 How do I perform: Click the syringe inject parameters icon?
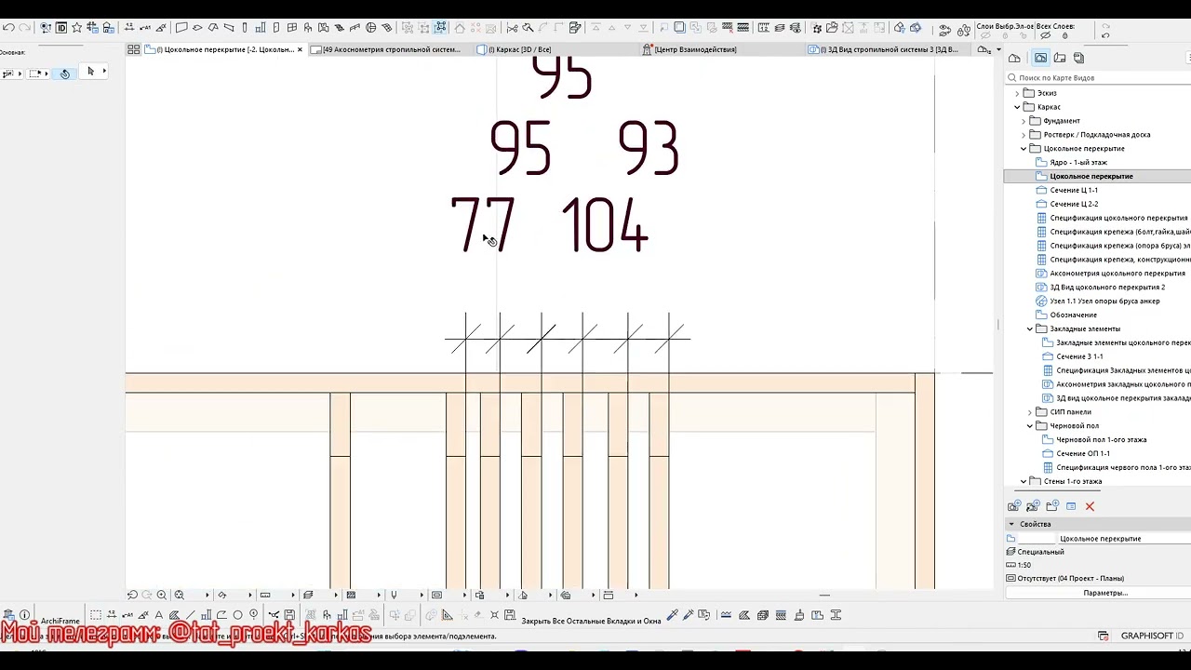click(x=689, y=615)
